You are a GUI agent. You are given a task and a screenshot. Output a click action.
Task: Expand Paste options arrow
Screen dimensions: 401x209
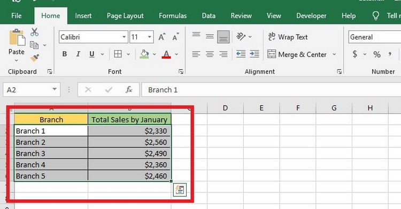(17, 61)
